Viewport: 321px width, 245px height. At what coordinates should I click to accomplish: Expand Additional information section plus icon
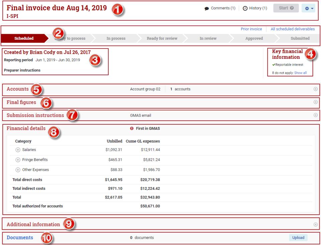[x=315, y=225]
